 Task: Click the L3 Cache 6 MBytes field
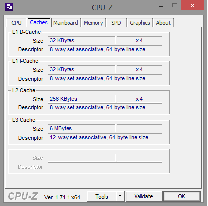[81, 128]
